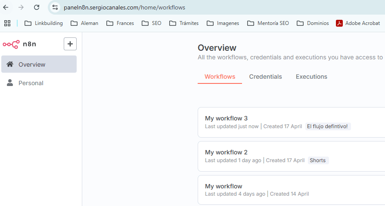Reload the page with the refresh icon

[x=37, y=7]
